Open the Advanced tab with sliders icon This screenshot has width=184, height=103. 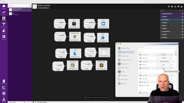4,37
